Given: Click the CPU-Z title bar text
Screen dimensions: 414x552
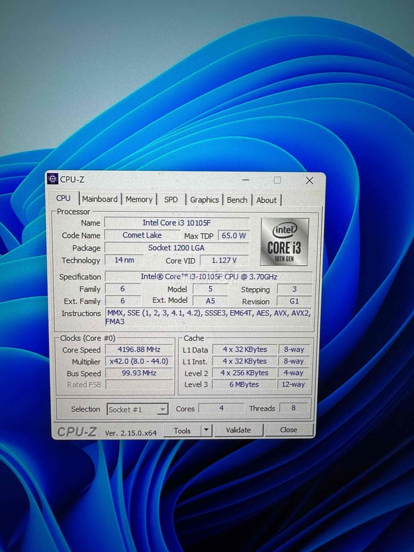Looking at the screenshot, I should [x=72, y=180].
